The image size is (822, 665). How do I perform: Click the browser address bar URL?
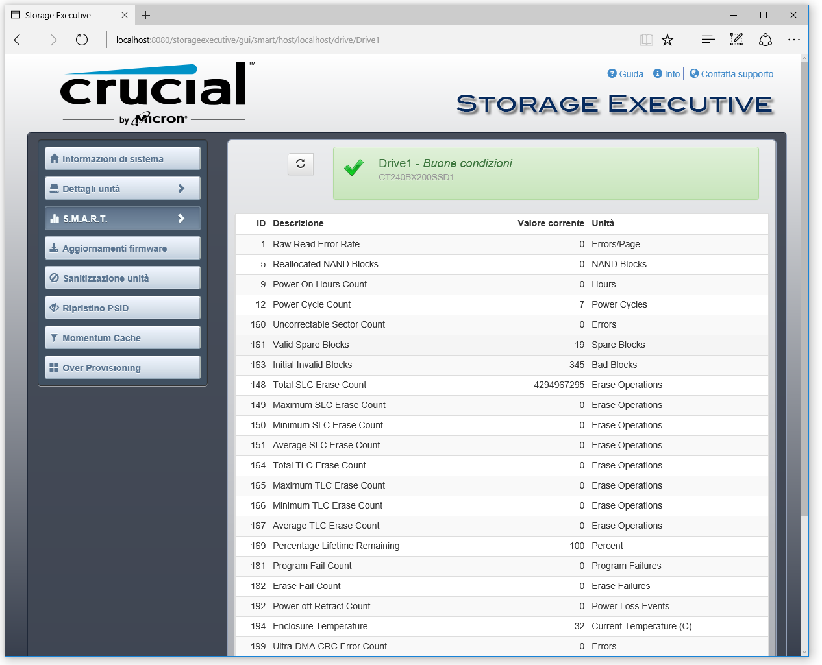click(x=247, y=40)
